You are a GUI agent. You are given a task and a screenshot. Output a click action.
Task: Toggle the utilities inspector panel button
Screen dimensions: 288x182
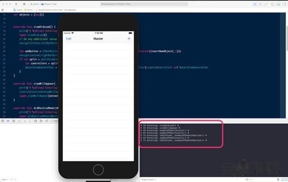click(284, 4)
